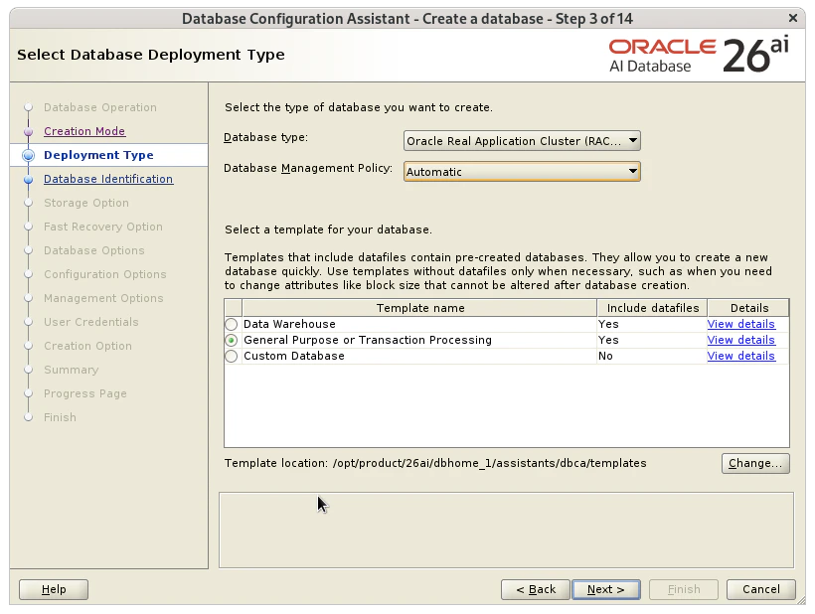Click the Deployment Type current step icon
This screenshot has height=614, width=815.
[29, 155]
